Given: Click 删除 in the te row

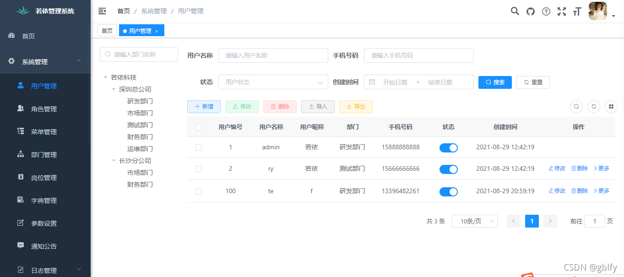Looking at the screenshot, I should (580, 191).
